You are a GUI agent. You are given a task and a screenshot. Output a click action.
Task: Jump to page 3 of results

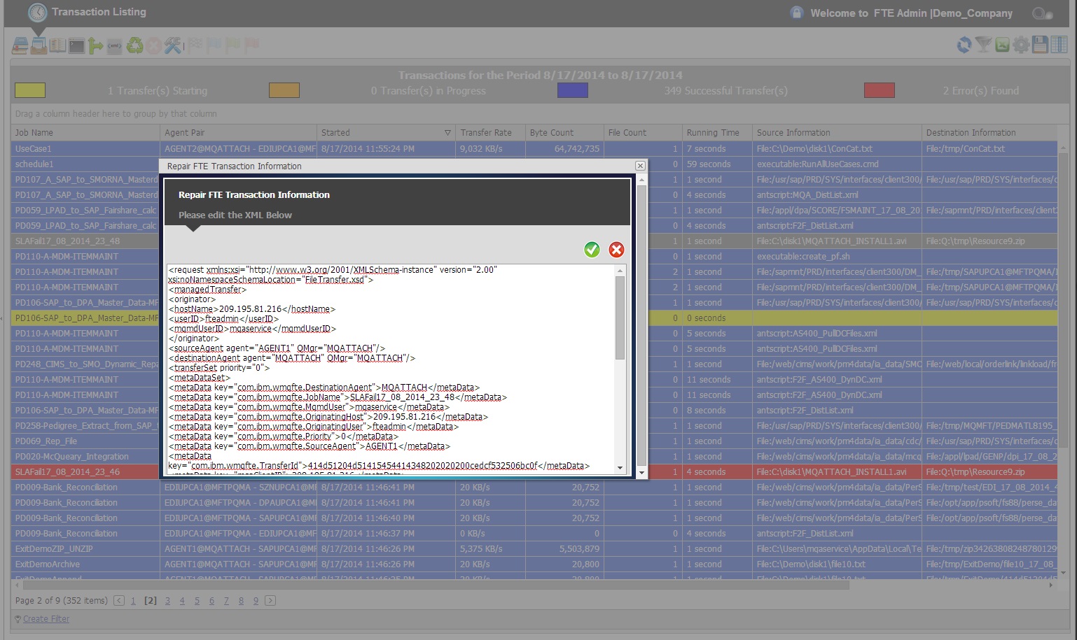(x=167, y=600)
